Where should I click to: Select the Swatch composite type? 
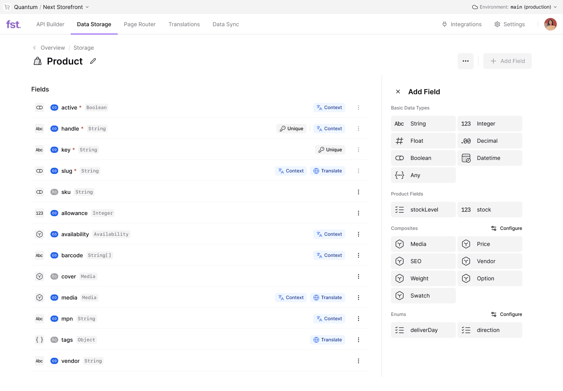pos(423,296)
